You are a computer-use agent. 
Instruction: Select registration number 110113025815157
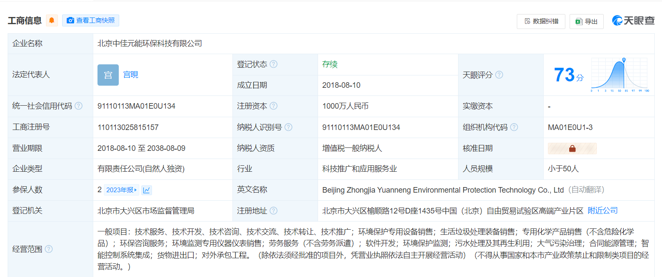click(x=128, y=127)
